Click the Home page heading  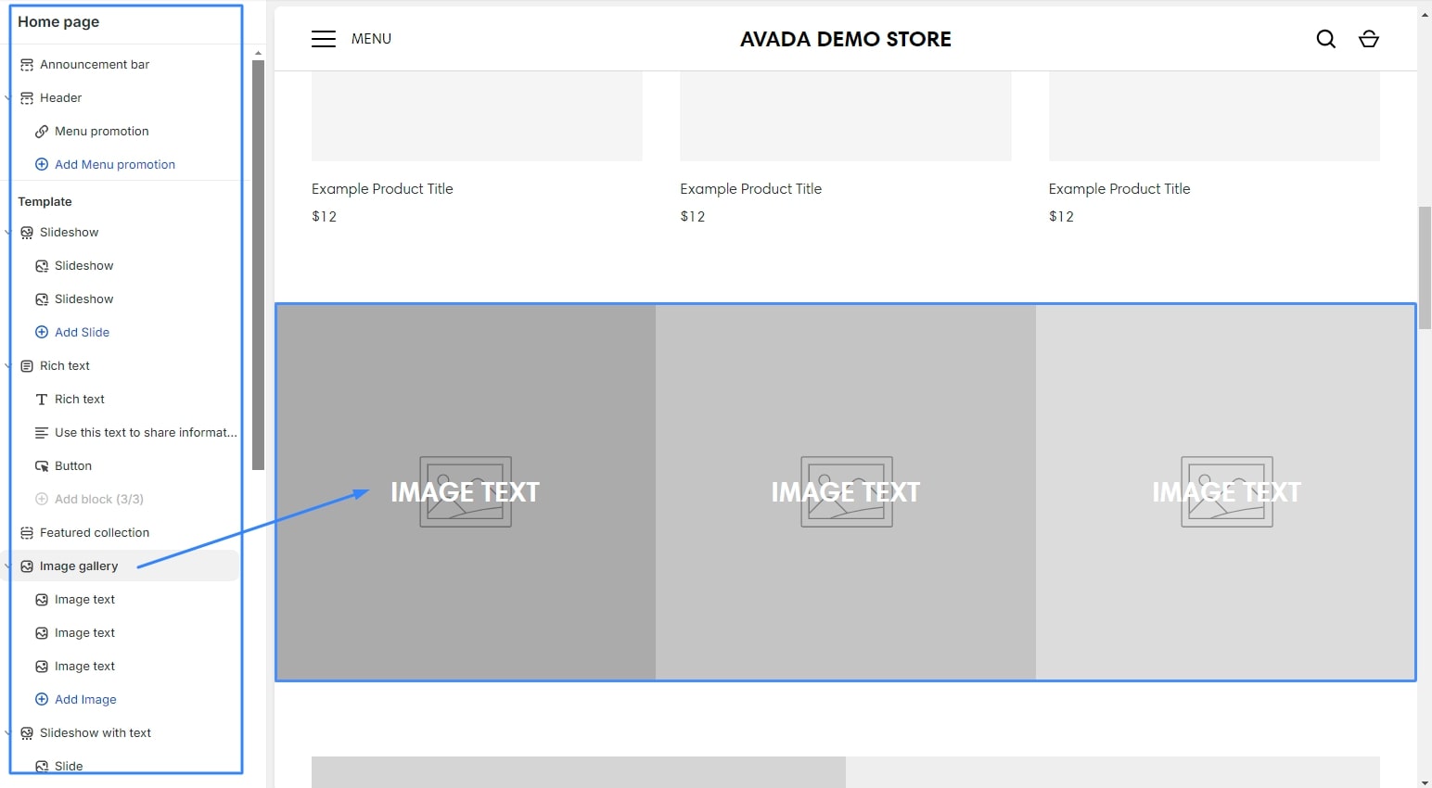(58, 22)
